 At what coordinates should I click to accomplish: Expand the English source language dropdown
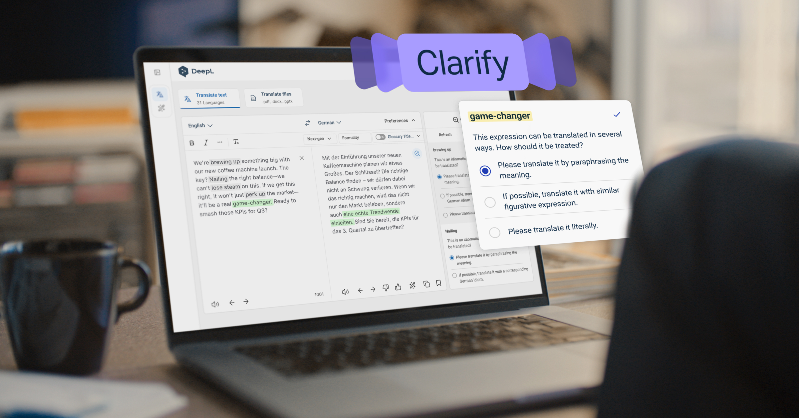201,125
